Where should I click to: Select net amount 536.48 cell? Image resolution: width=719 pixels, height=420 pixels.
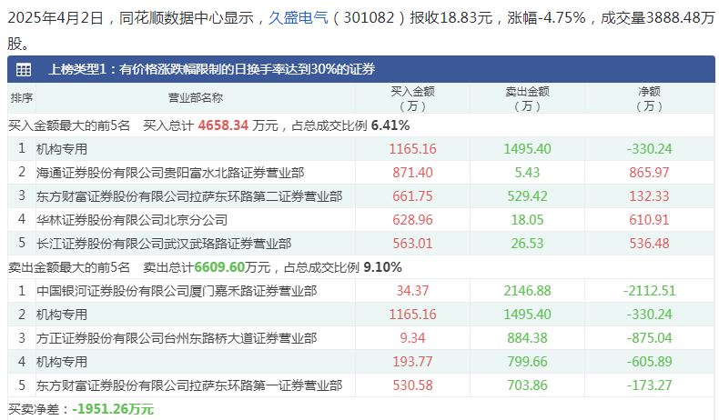649,244
